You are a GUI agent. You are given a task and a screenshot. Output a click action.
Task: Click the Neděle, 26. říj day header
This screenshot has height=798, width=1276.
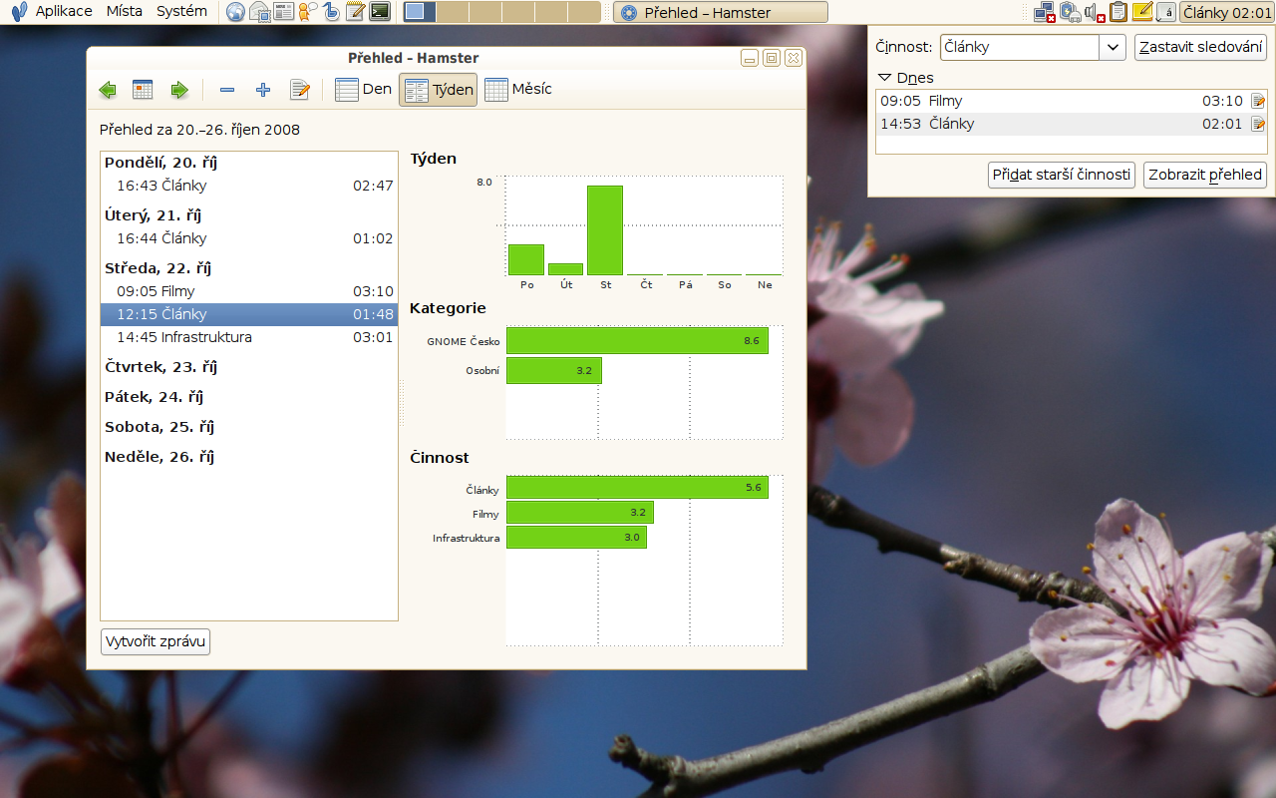[159, 457]
